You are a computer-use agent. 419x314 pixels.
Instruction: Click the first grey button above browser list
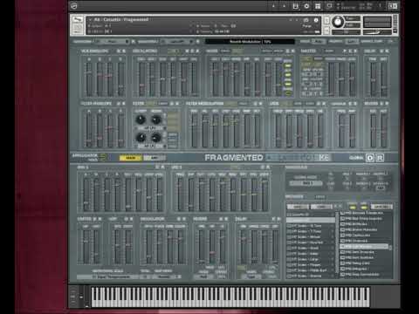[298, 207]
